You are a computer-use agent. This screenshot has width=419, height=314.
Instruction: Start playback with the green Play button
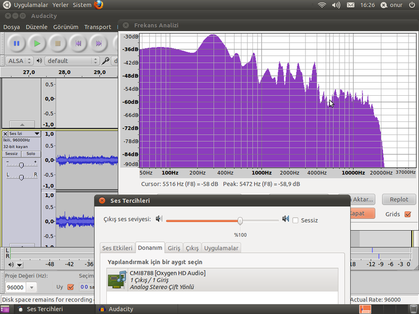click(x=37, y=43)
